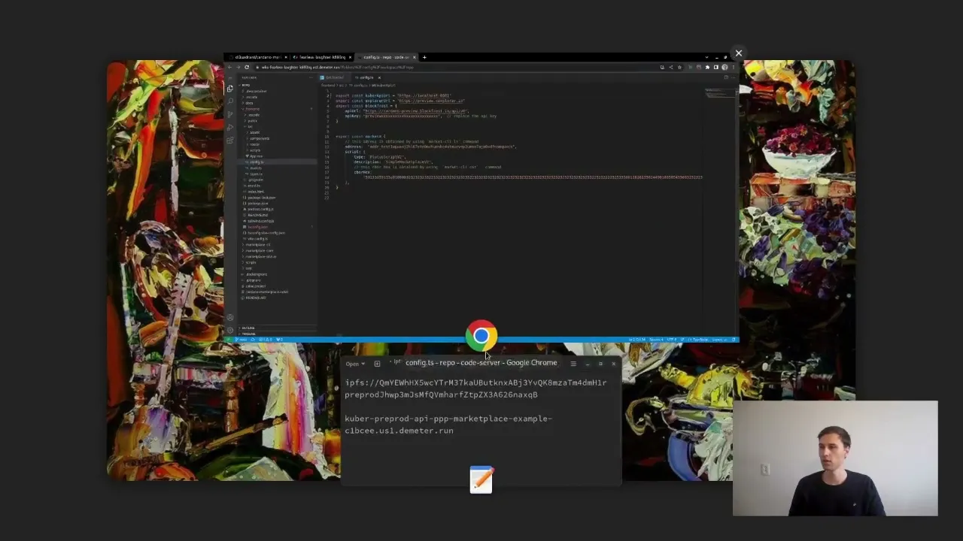
Task: Open the Run and Debug panel
Action: tap(230, 127)
